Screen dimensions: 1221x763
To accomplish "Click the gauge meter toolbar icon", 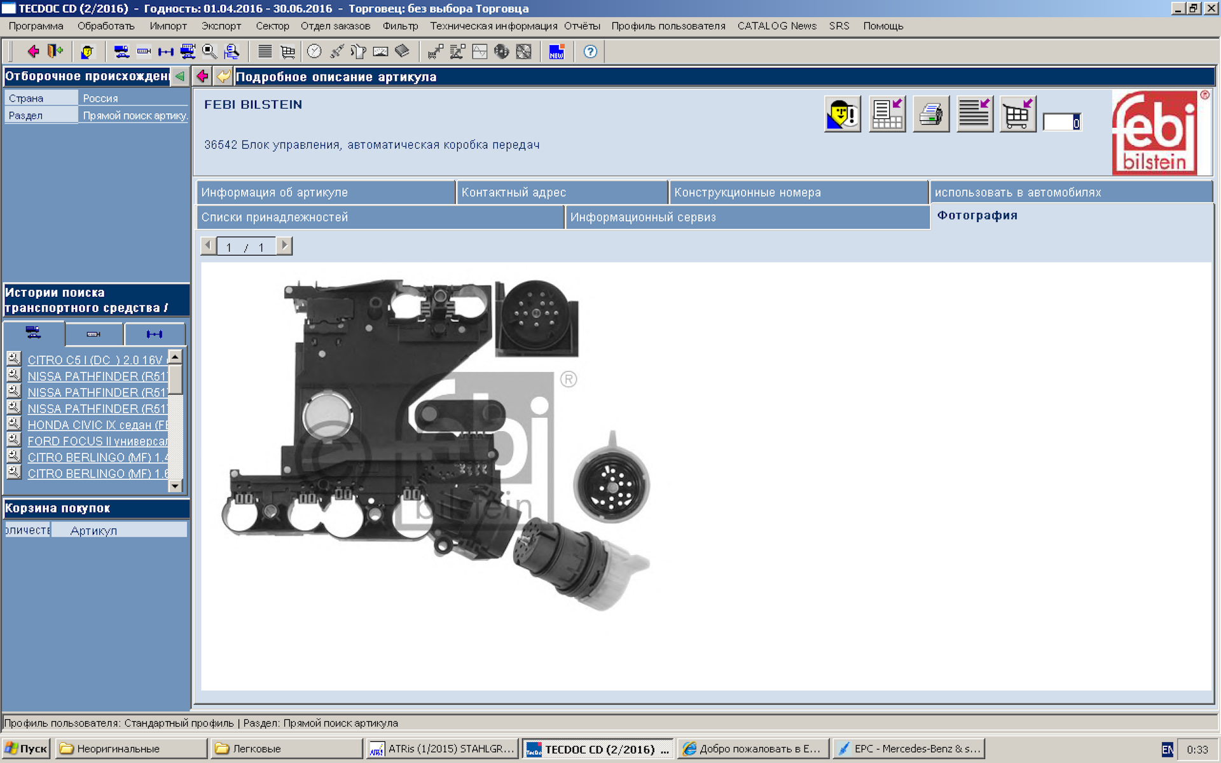I will 380,52.
